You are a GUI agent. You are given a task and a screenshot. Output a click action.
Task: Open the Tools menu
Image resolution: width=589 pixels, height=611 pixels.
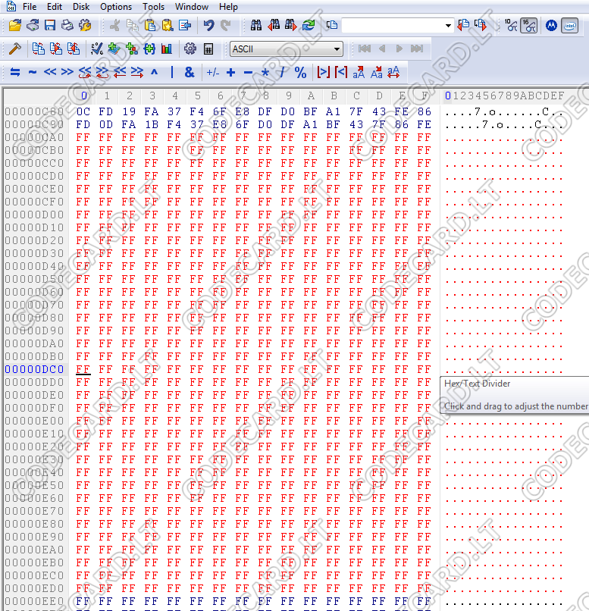(153, 7)
